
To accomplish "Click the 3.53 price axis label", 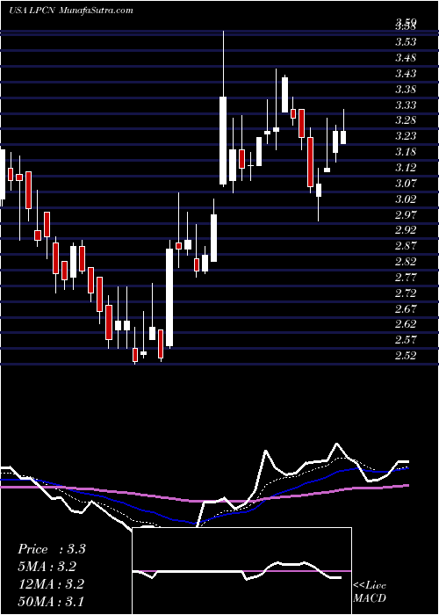I will [x=406, y=42].
